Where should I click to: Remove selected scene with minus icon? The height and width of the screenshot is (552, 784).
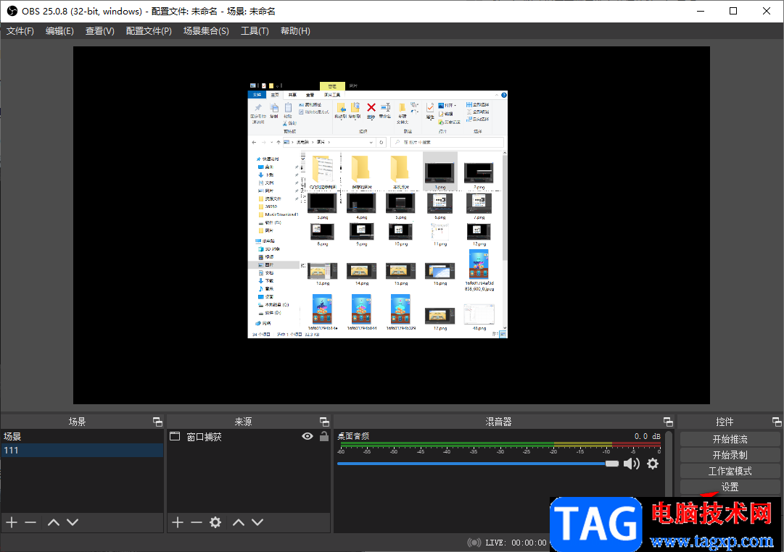tap(30, 522)
